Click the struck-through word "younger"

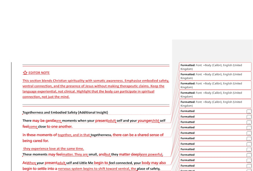click(x=145, y=121)
